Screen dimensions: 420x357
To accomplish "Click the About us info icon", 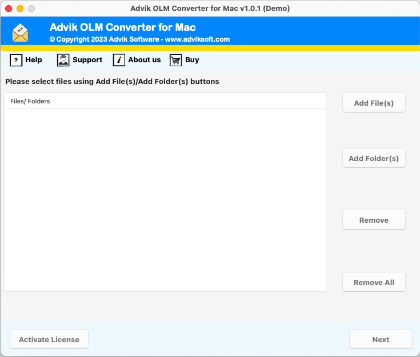I will [x=119, y=60].
